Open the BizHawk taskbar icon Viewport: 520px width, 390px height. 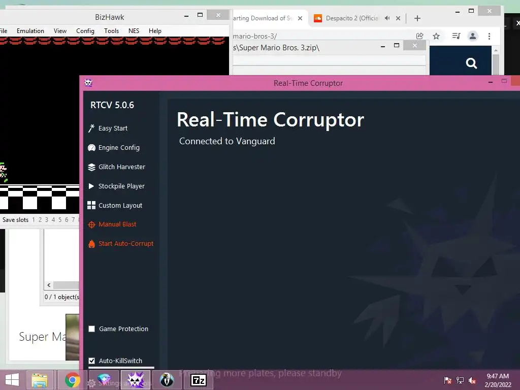[167, 380]
